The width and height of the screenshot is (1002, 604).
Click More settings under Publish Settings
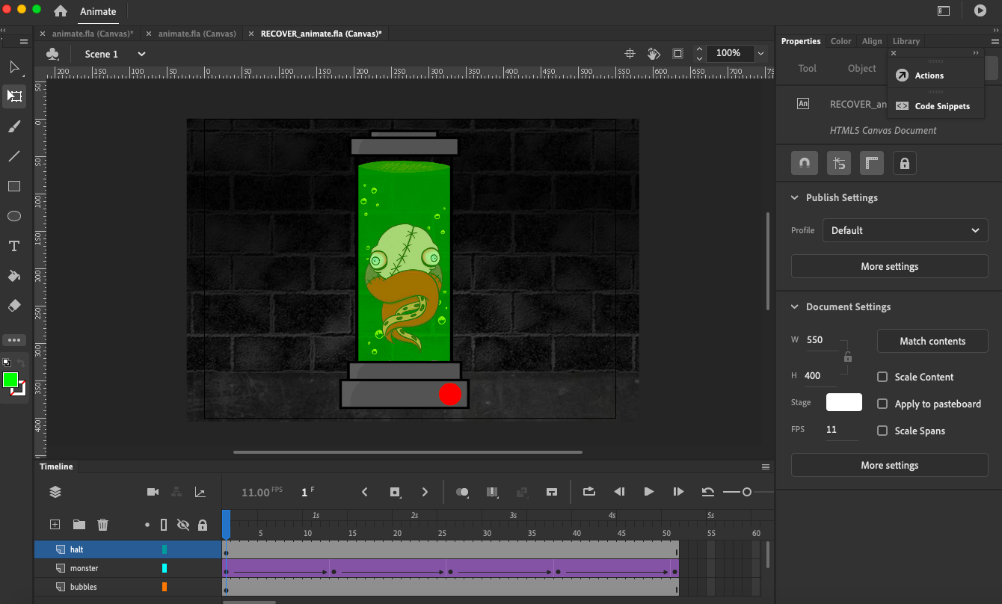pyautogui.click(x=890, y=266)
